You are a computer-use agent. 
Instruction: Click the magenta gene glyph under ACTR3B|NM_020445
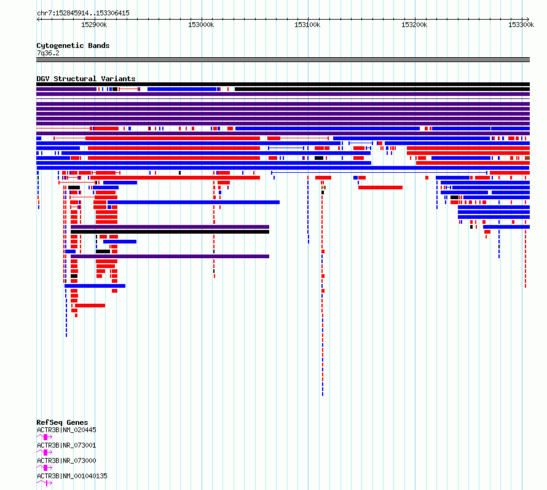(44, 437)
